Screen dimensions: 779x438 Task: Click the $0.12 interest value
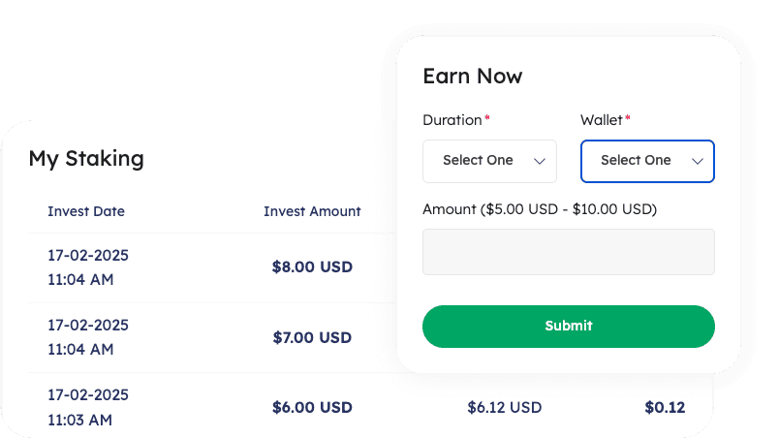[x=665, y=407]
